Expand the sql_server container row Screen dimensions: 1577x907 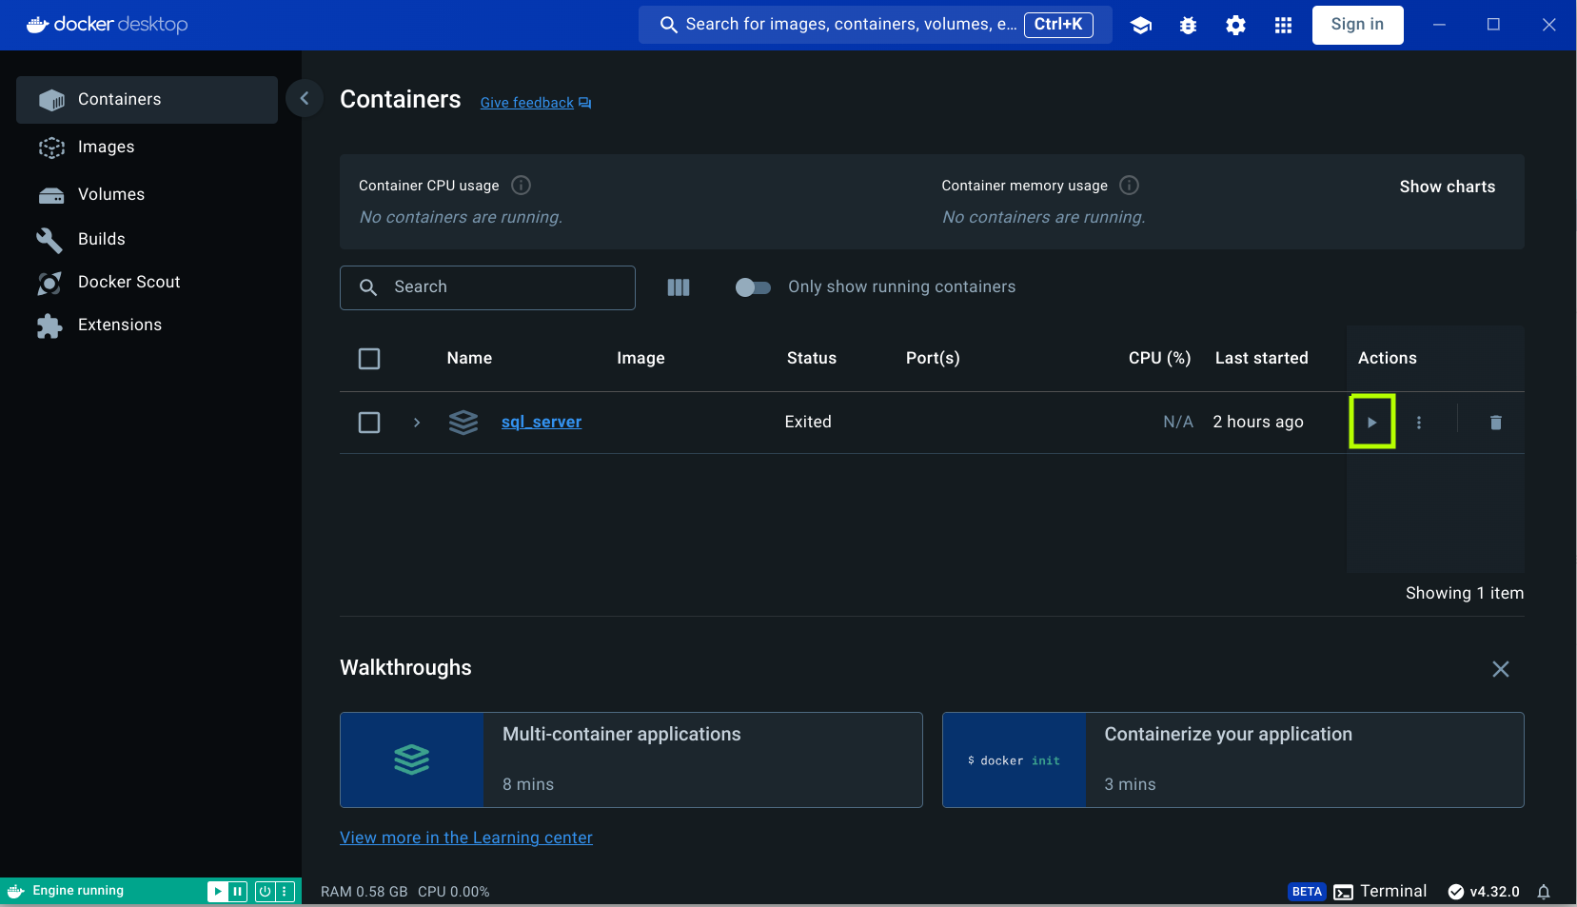point(416,422)
